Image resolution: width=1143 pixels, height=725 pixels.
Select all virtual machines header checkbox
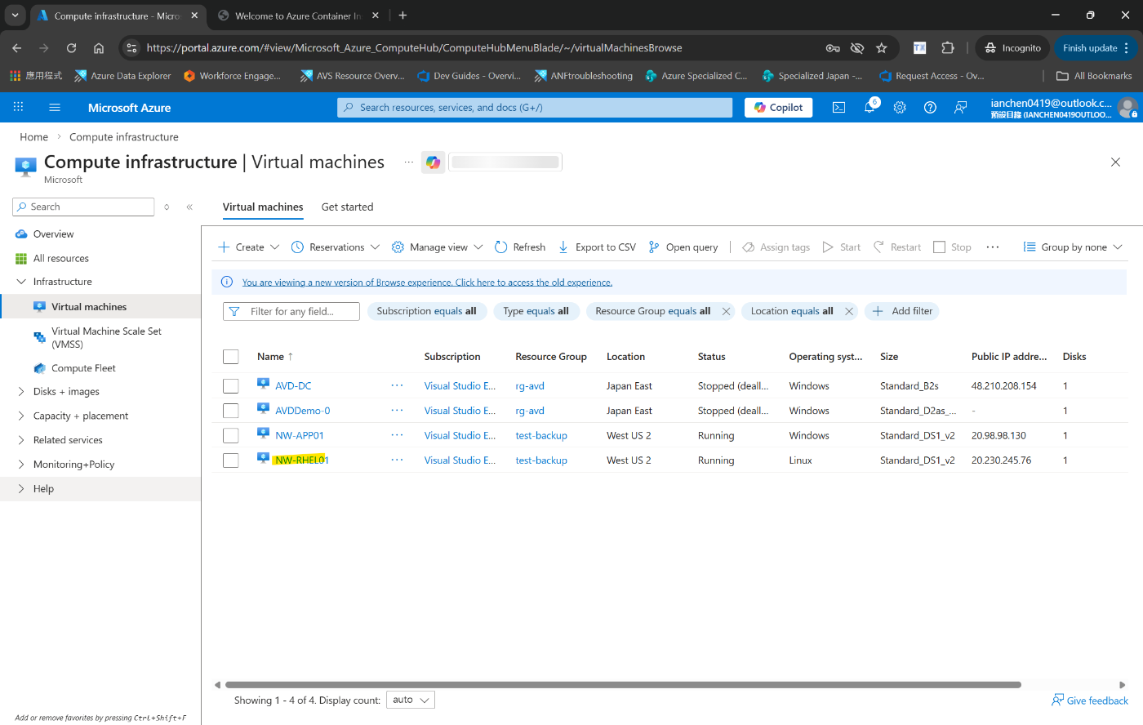click(231, 357)
